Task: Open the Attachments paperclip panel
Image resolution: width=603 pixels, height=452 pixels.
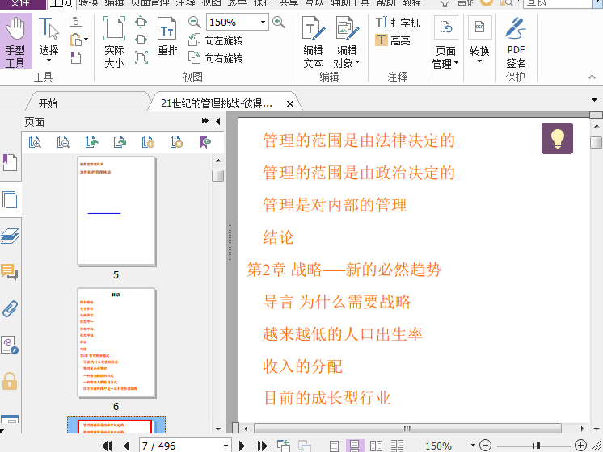Action: [x=10, y=309]
